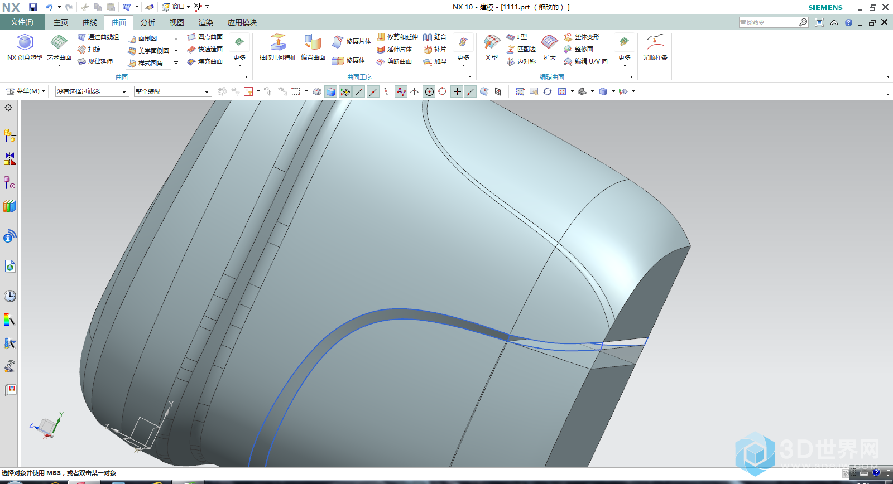
Task: Select 样式圆角 (Styled Corner) tool
Action: click(x=145, y=63)
